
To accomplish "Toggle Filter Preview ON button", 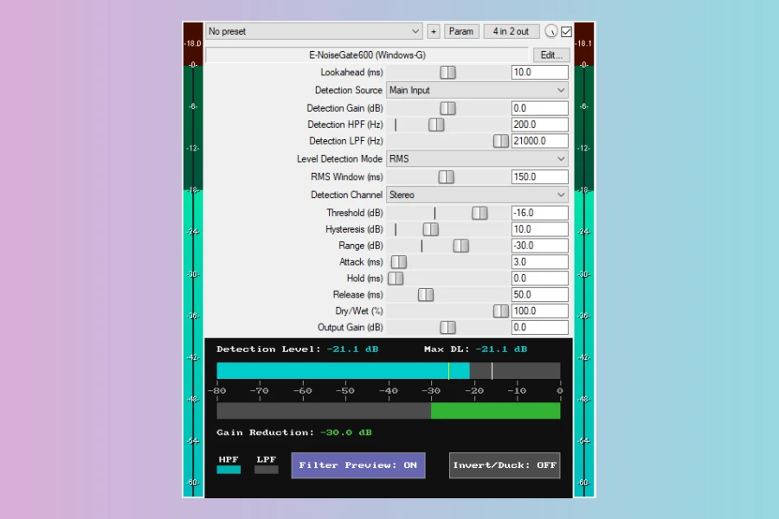I will (358, 465).
